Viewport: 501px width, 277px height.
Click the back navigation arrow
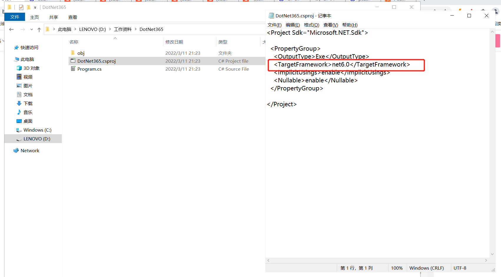coord(11,29)
